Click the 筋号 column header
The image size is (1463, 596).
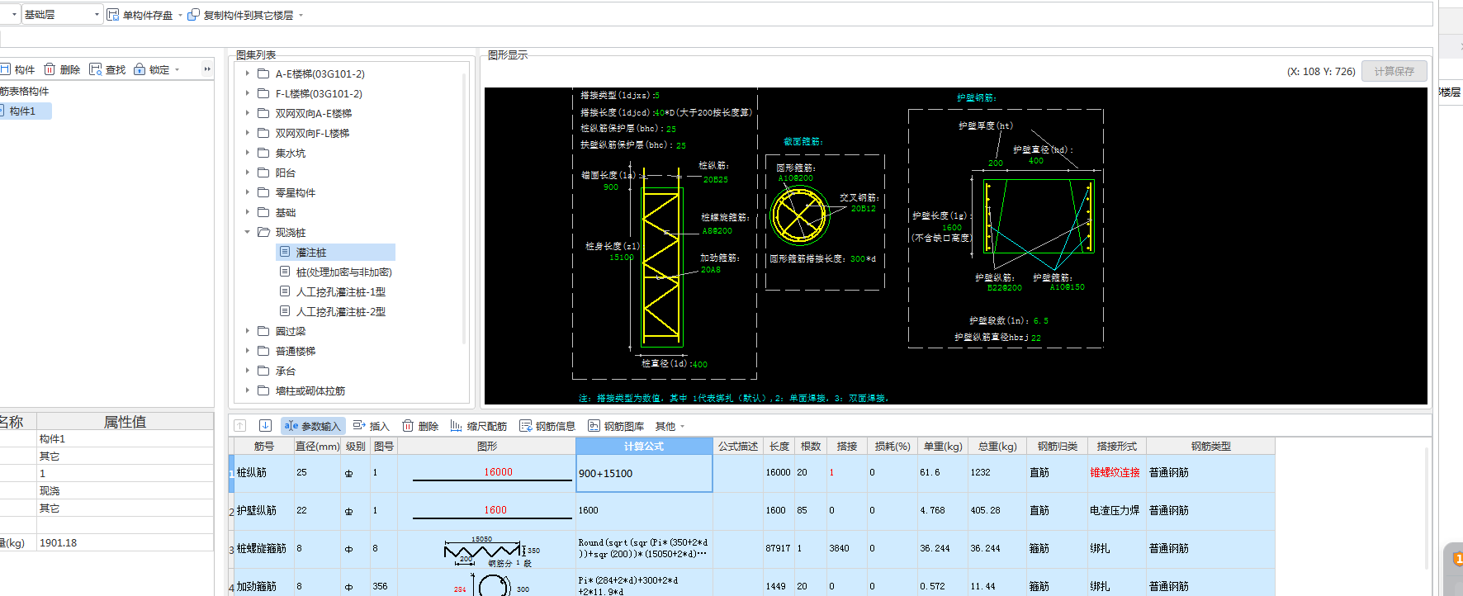pos(264,447)
